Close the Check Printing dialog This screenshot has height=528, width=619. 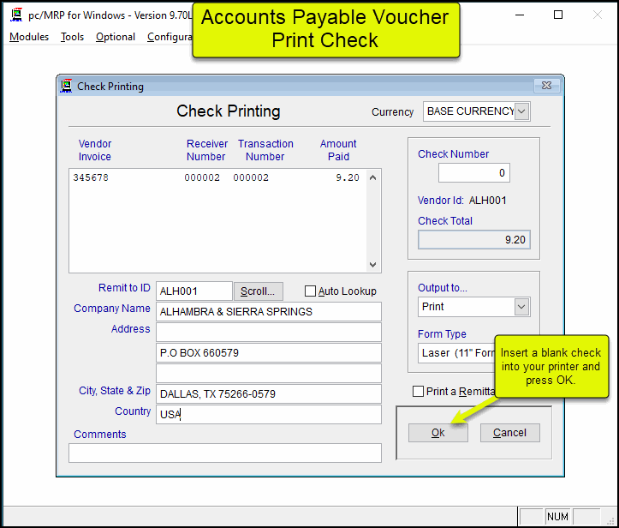pyautogui.click(x=545, y=86)
